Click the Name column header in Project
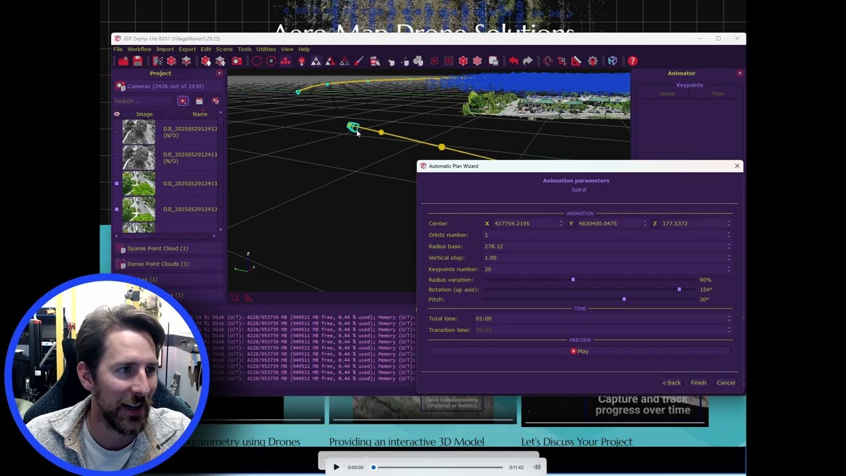Image resolution: width=846 pixels, height=476 pixels. [x=200, y=114]
